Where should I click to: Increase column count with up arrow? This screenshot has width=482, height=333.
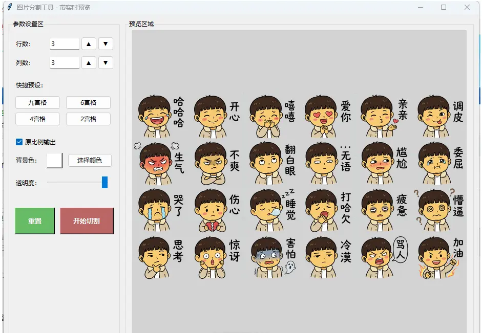(89, 63)
